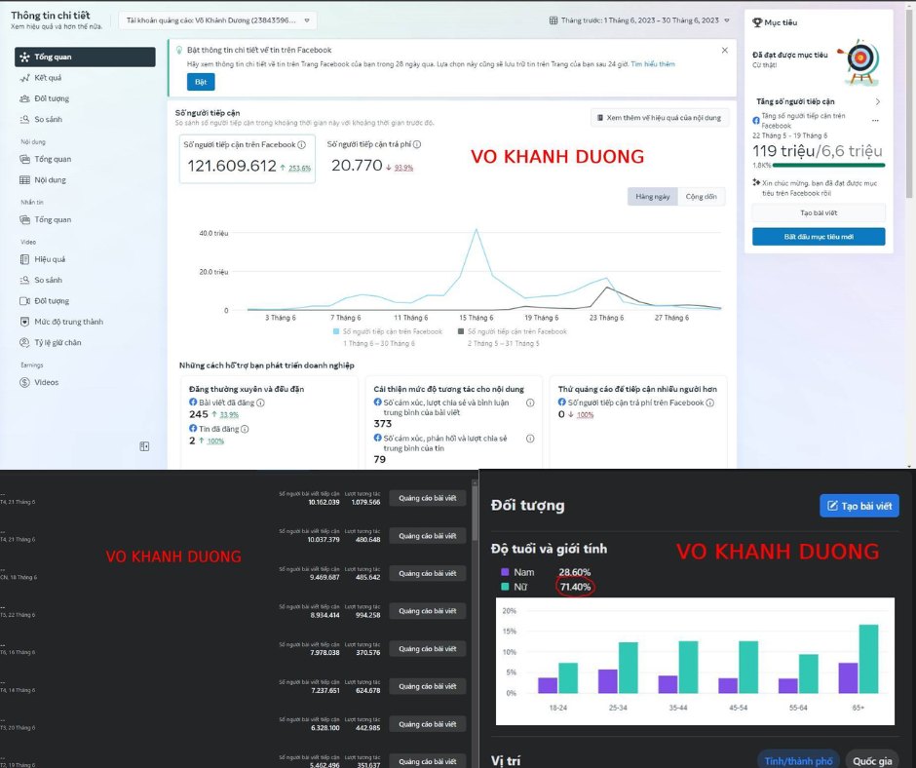Viewport: 916px width, 768px height.
Task: Click info icon beside Số người tiếp cận trên Facebook
Action: (301, 144)
